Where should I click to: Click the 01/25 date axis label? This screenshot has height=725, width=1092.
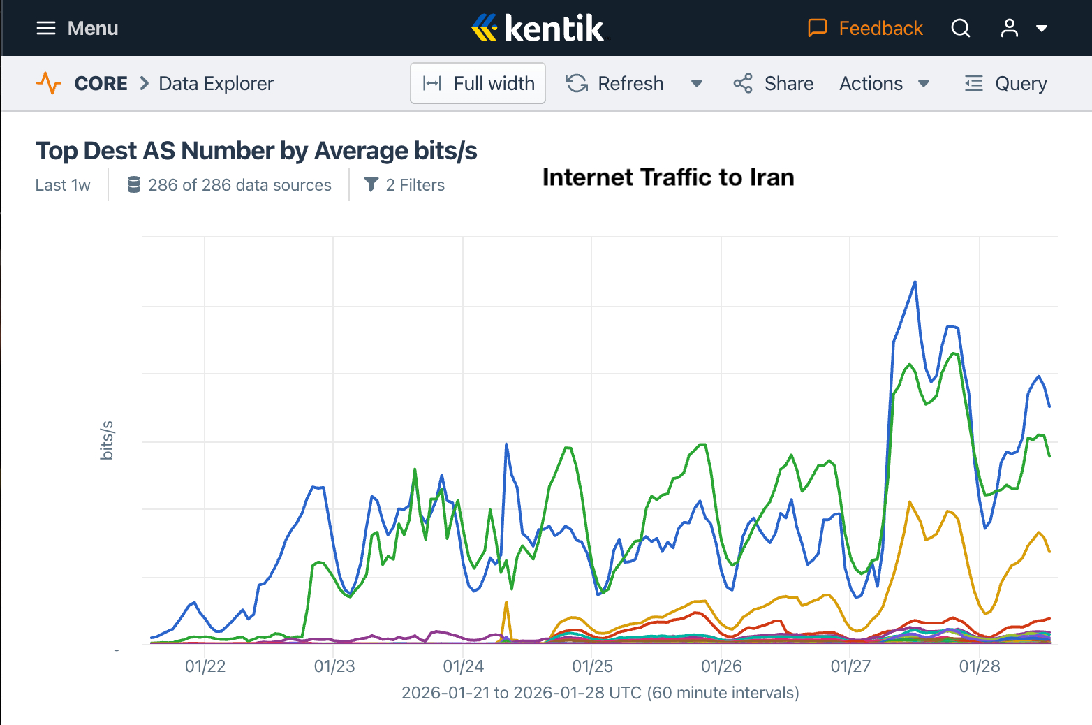click(592, 666)
